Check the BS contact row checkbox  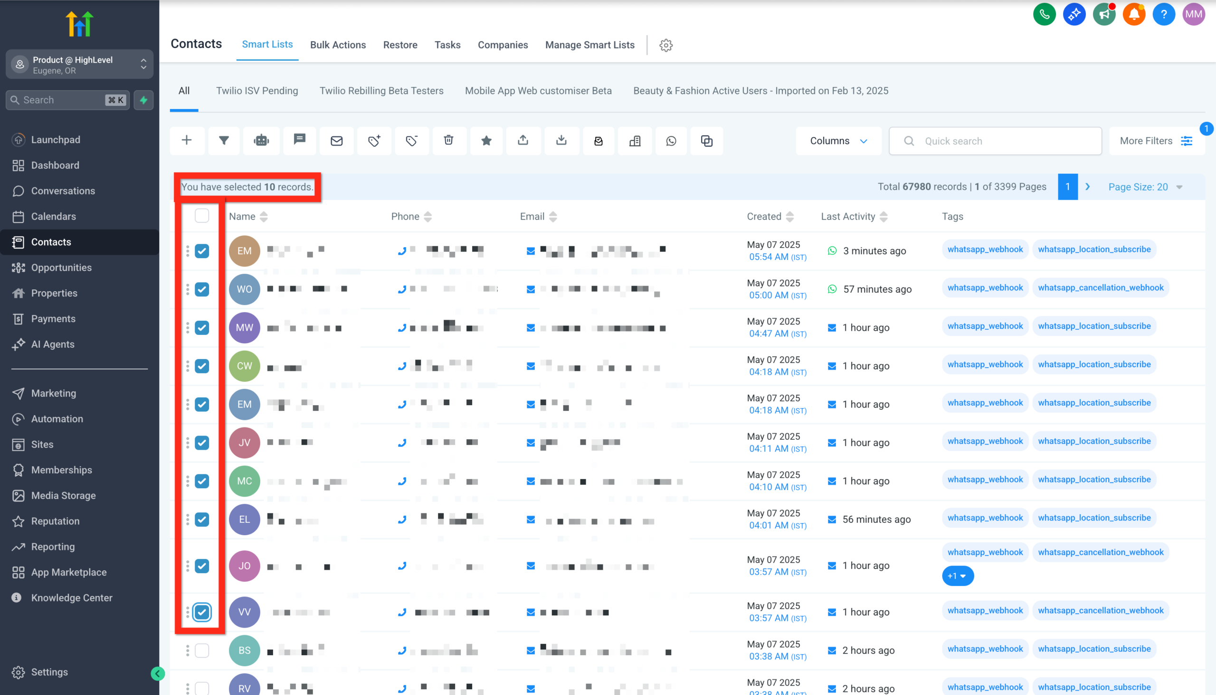pos(202,650)
